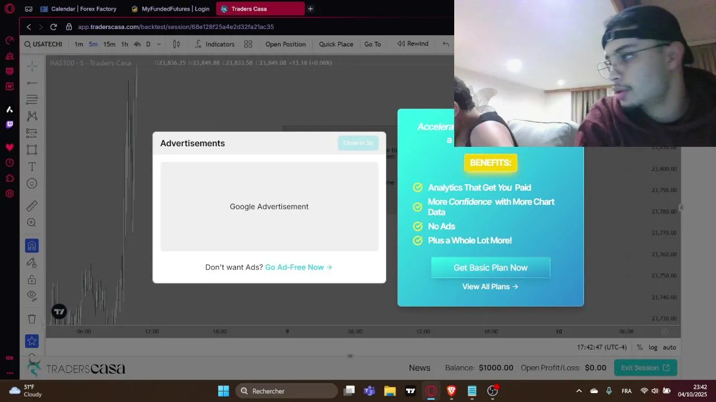Open the forecasting position tool
The height and width of the screenshot is (402, 716).
(32, 133)
